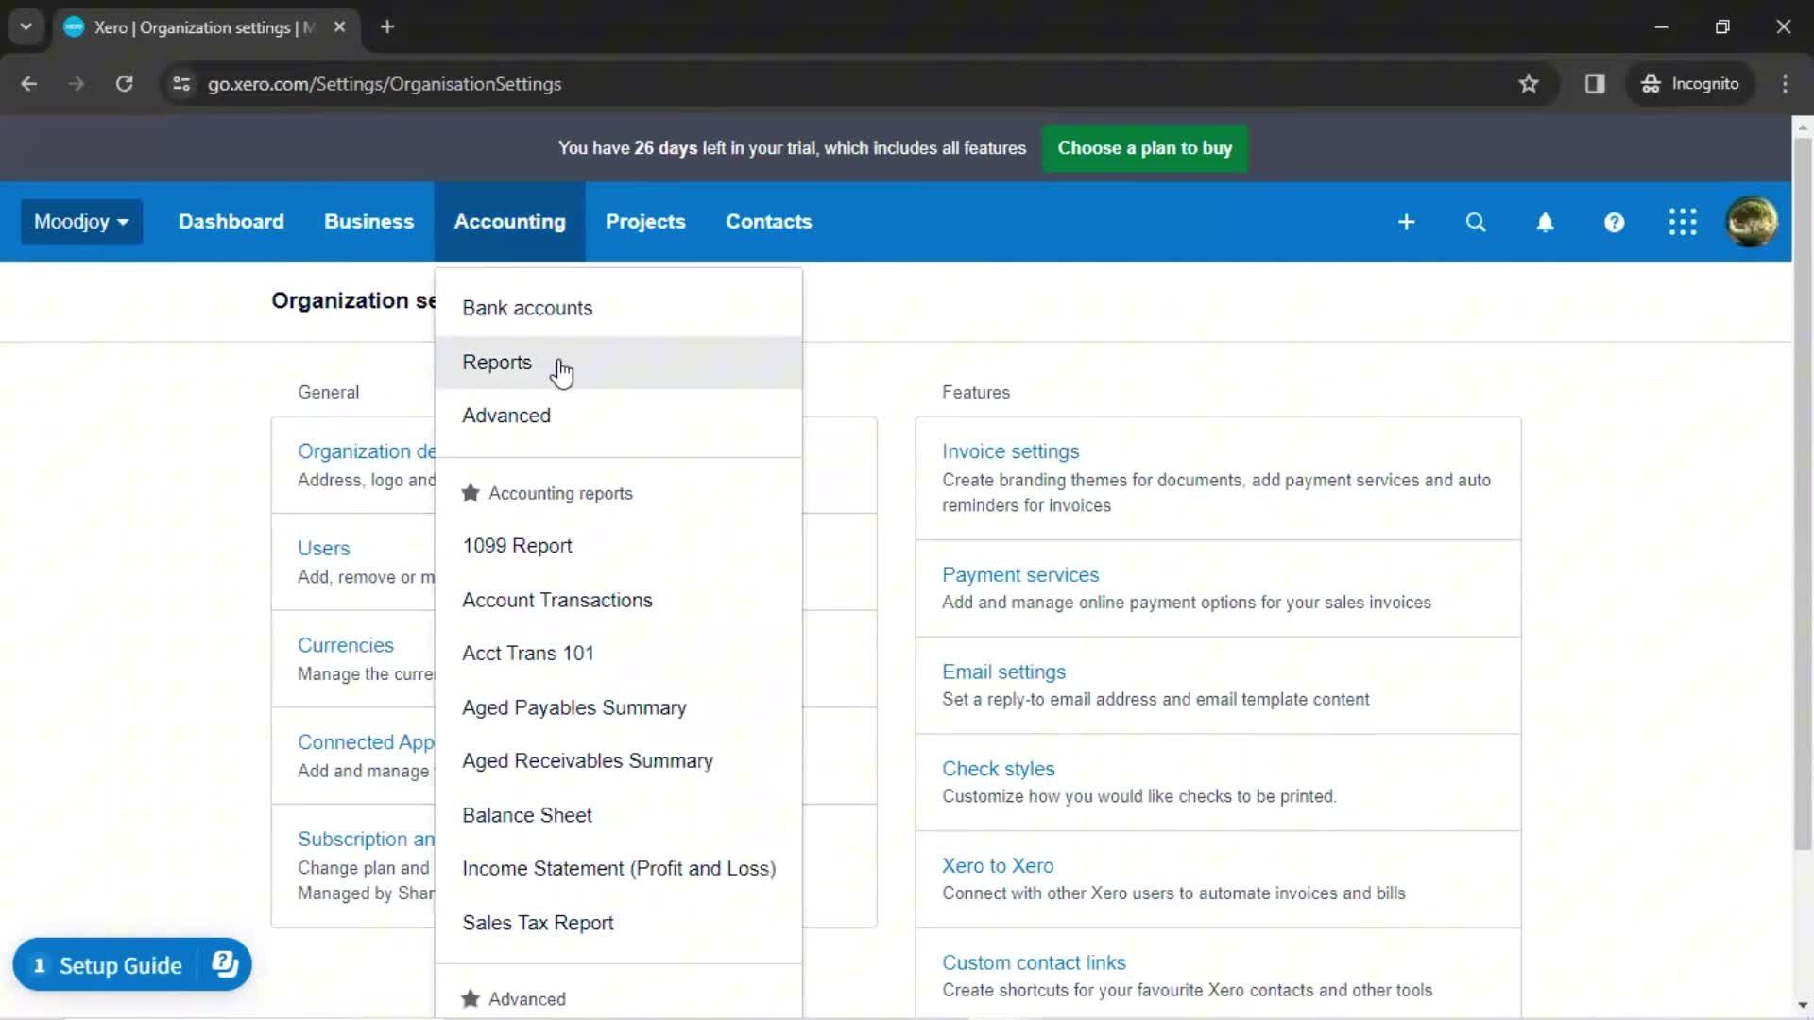Screen dimensions: 1814x1020
Task: Open Custom contact links
Action: point(1034,963)
